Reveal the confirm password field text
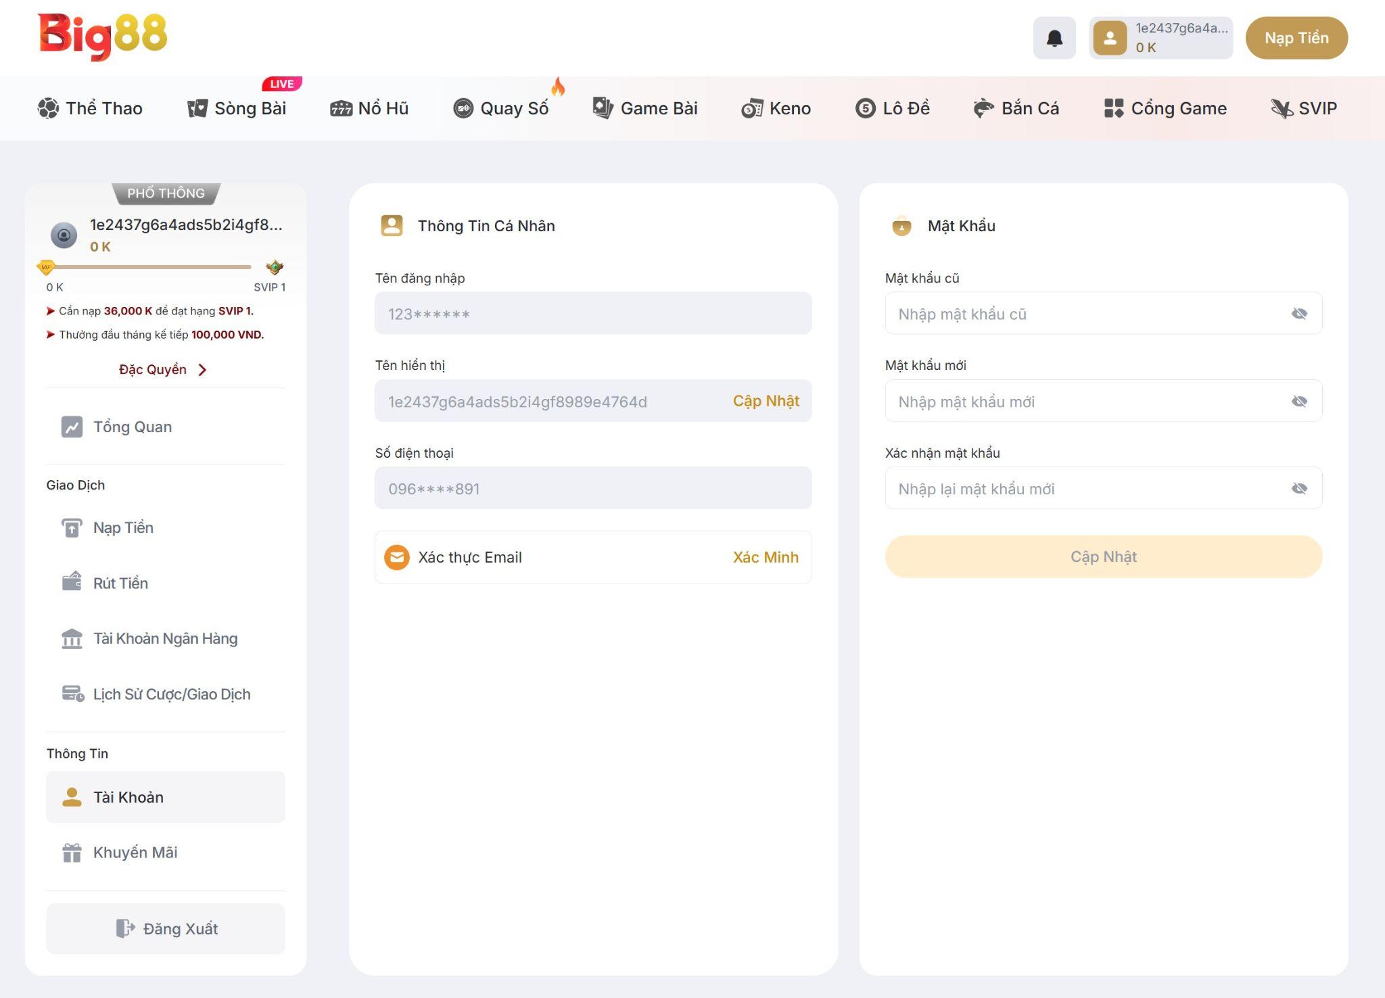Screen dimensions: 1385x998 1298,489
